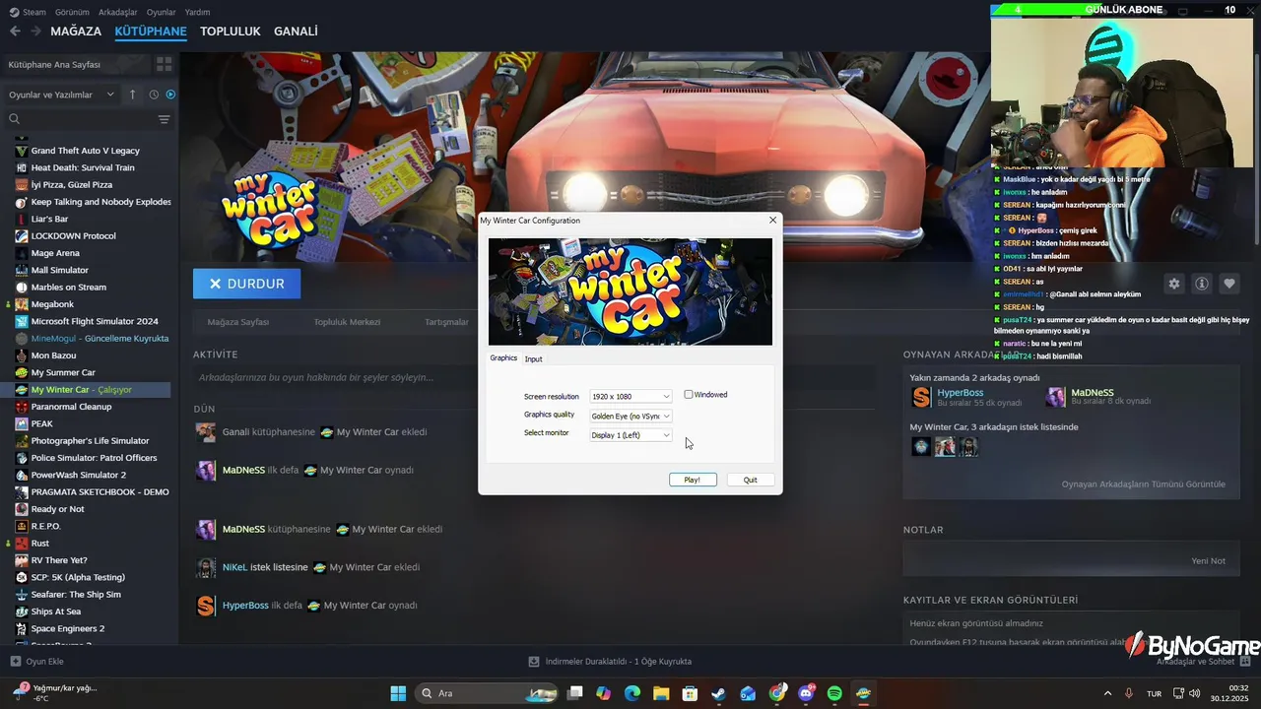Open the library advanced filter icon
This screenshot has width=1261, height=709.
pos(165,119)
